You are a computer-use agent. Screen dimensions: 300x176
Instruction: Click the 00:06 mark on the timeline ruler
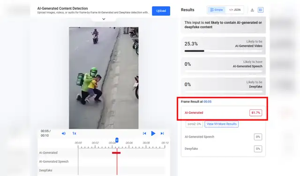coord(129,143)
